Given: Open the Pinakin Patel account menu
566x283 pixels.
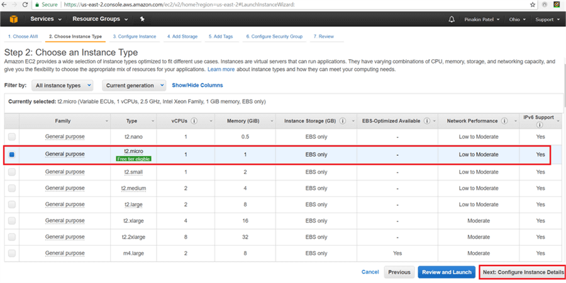Looking at the screenshot, I should click(x=482, y=19).
